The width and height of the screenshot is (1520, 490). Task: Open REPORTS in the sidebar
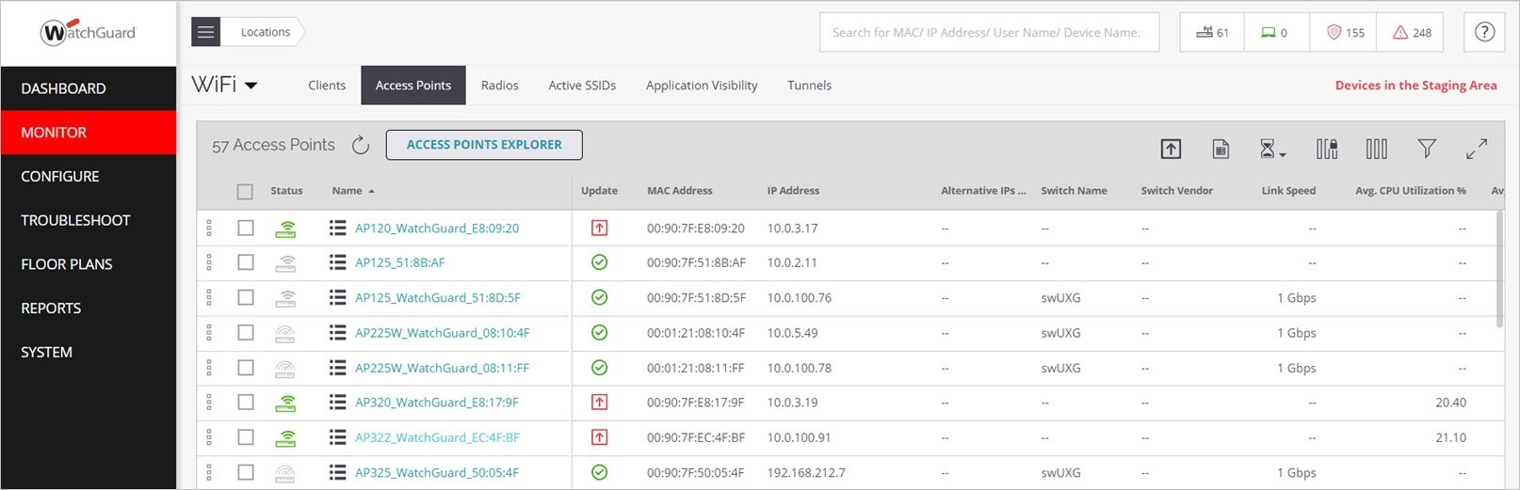coord(89,308)
